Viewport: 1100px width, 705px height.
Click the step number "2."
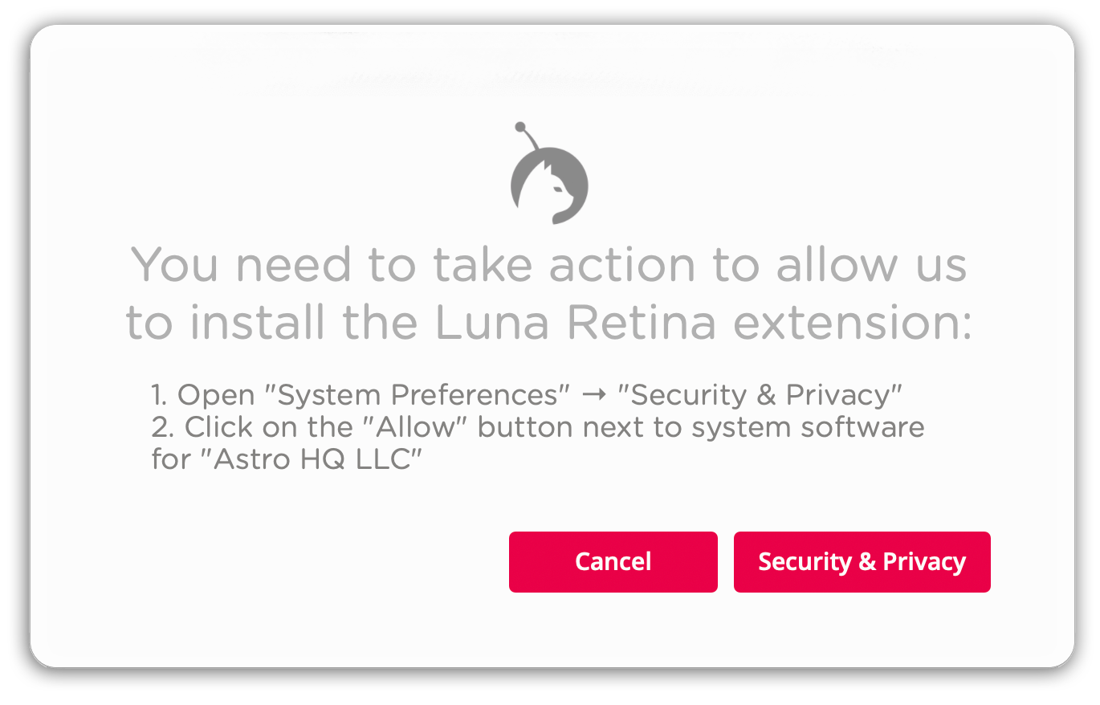tap(162, 428)
